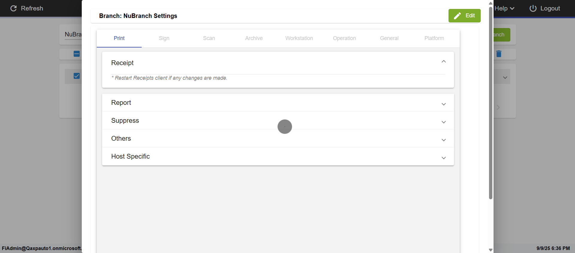The width and height of the screenshot is (575, 253).
Task: Uncheck the checked blue row checkbox
Action: (x=77, y=76)
